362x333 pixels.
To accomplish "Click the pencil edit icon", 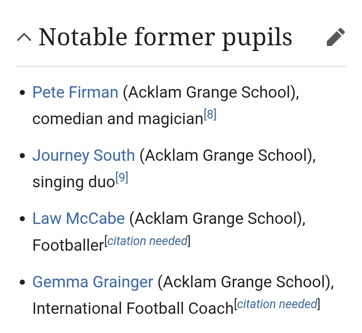I will [336, 37].
